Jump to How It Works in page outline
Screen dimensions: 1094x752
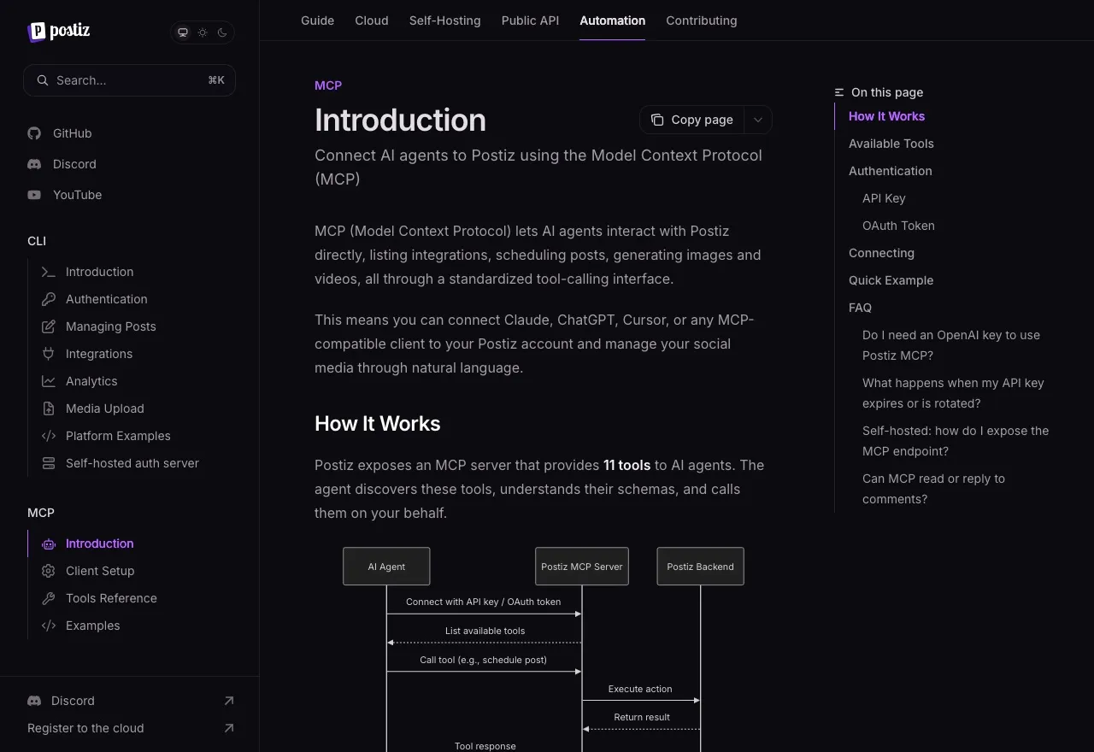point(886,116)
